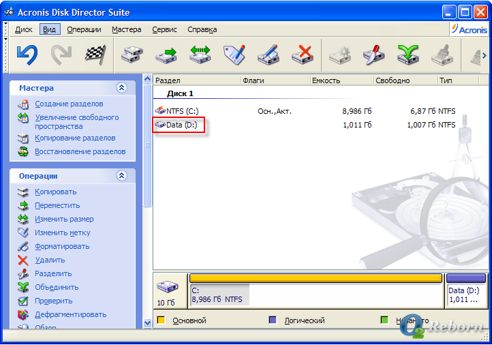Click Объединить in Операции panel
Screen dimensions: 492x345
click(x=57, y=287)
